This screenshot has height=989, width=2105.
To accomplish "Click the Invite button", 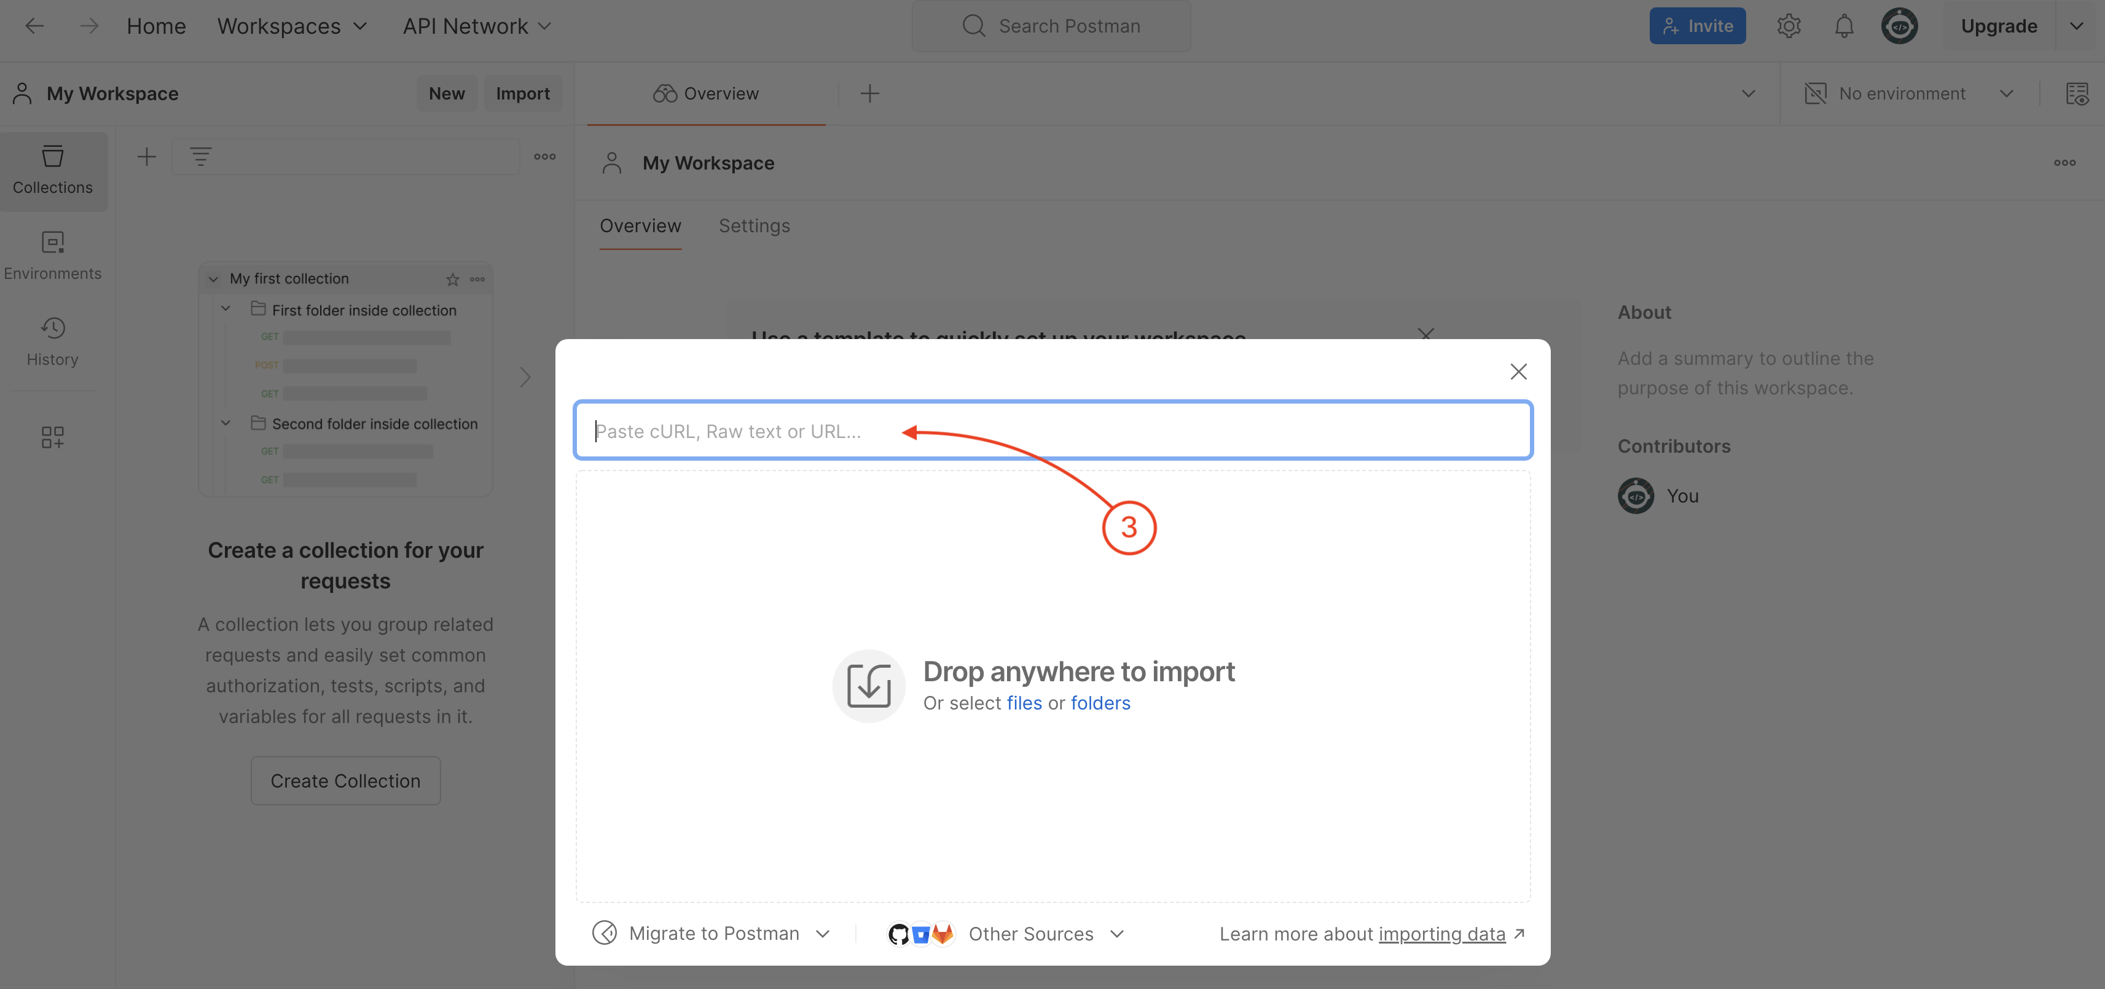I will (1697, 26).
